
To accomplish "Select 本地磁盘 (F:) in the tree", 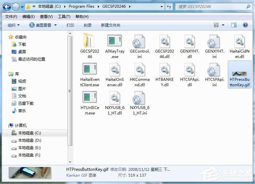I will 29,155.
